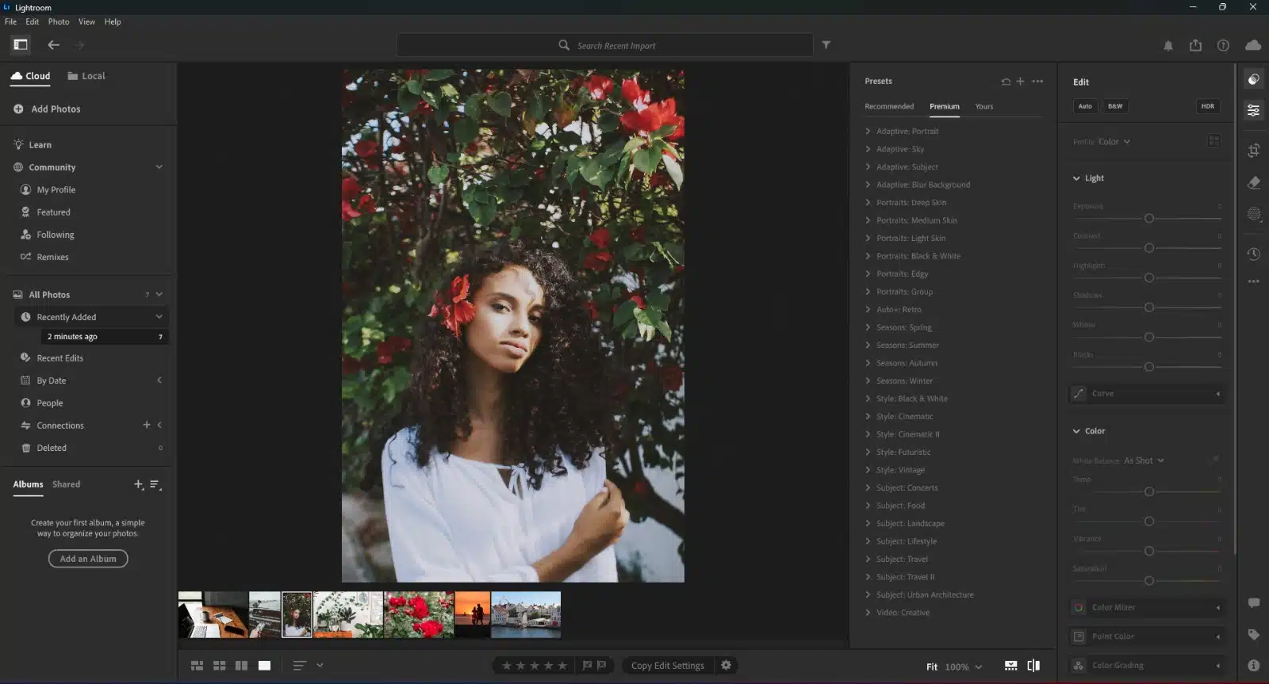
Task: Select the Healing eraser tool
Action: pos(1253,182)
